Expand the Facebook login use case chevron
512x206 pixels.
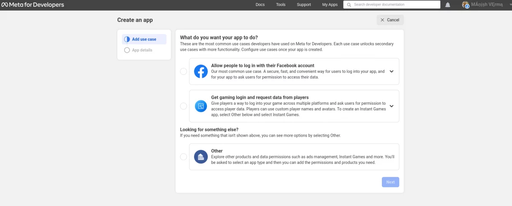[392, 72]
